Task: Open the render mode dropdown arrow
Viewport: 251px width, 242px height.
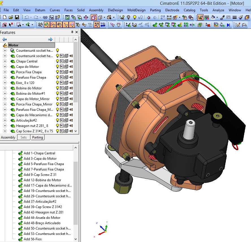Action: coord(104,17)
